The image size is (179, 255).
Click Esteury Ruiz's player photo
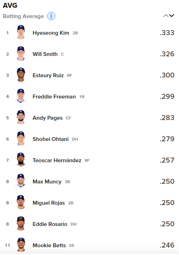[21, 75]
